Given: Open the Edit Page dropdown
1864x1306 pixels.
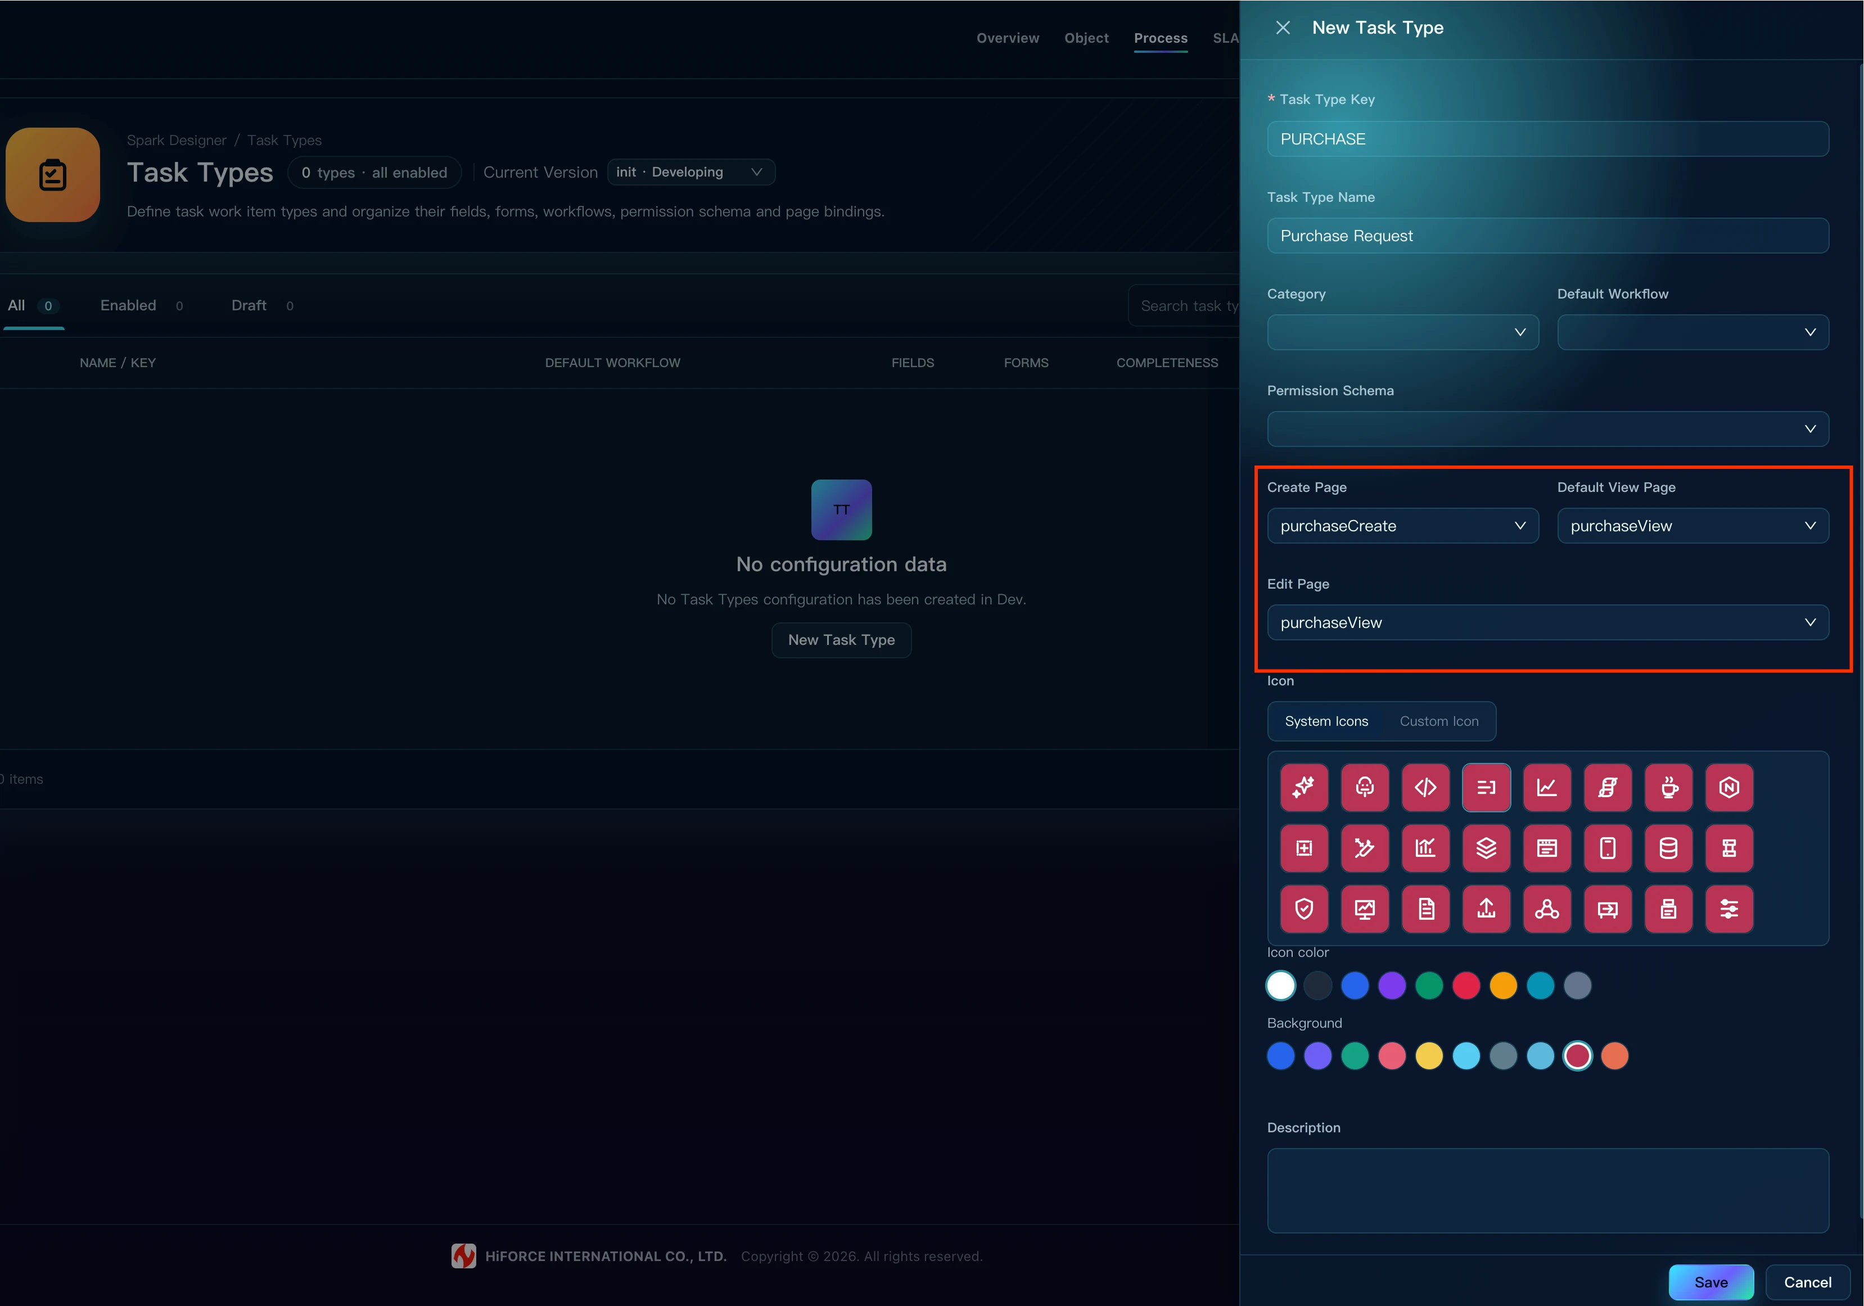Looking at the screenshot, I should tap(1547, 622).
